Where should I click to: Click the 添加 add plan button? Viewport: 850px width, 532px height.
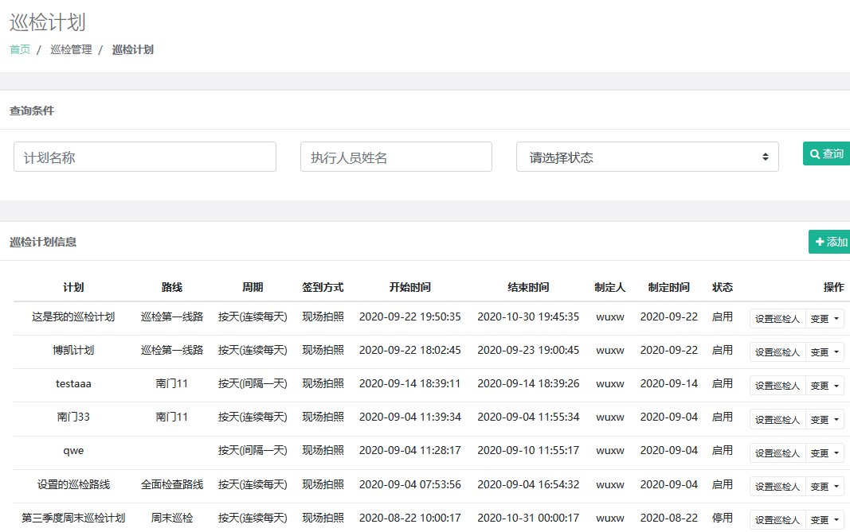tap(829, 242)
